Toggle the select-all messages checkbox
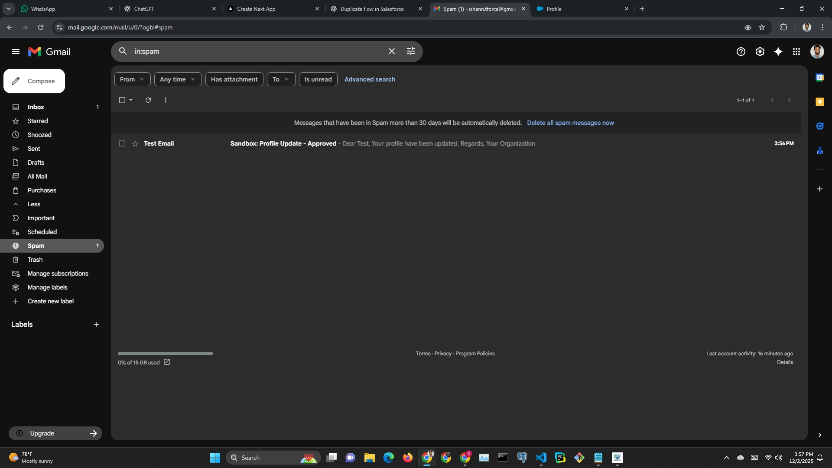This screenshot has width=832, height=468. pyautogui.click(x=122, y=100)
